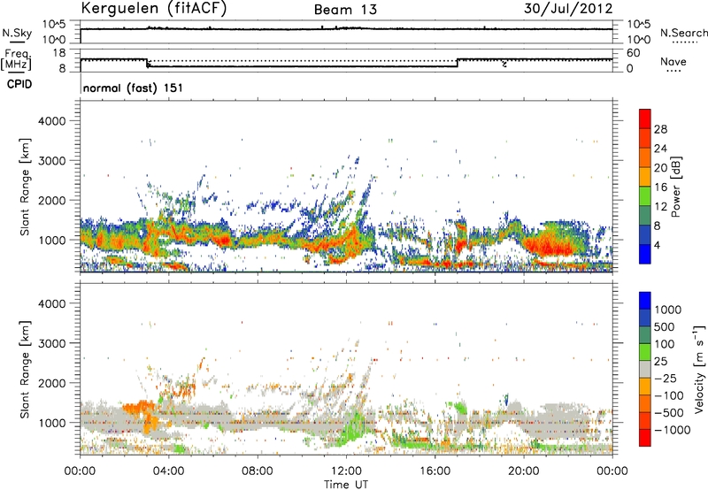Image resolution: width=708 pixels, height=490 pixels.
Task: Click the date "30/Jul/2012"
Action: pyautogui.click(x=568, y=9)
